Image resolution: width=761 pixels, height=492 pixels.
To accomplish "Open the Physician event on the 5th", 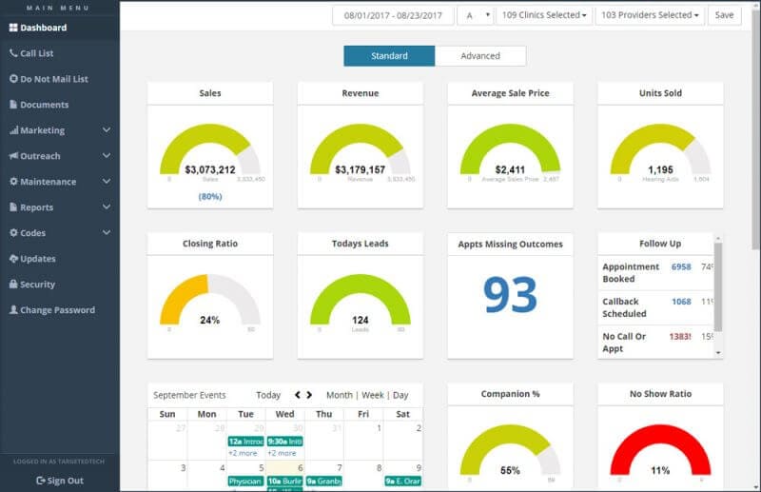I will [245, 482].
